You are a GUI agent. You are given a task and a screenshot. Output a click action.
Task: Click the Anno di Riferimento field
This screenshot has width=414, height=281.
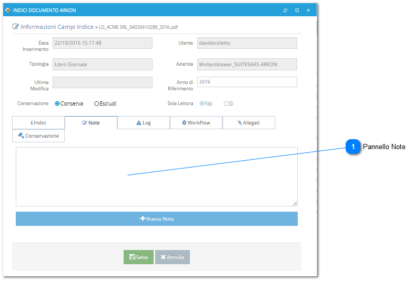(247, 82)
